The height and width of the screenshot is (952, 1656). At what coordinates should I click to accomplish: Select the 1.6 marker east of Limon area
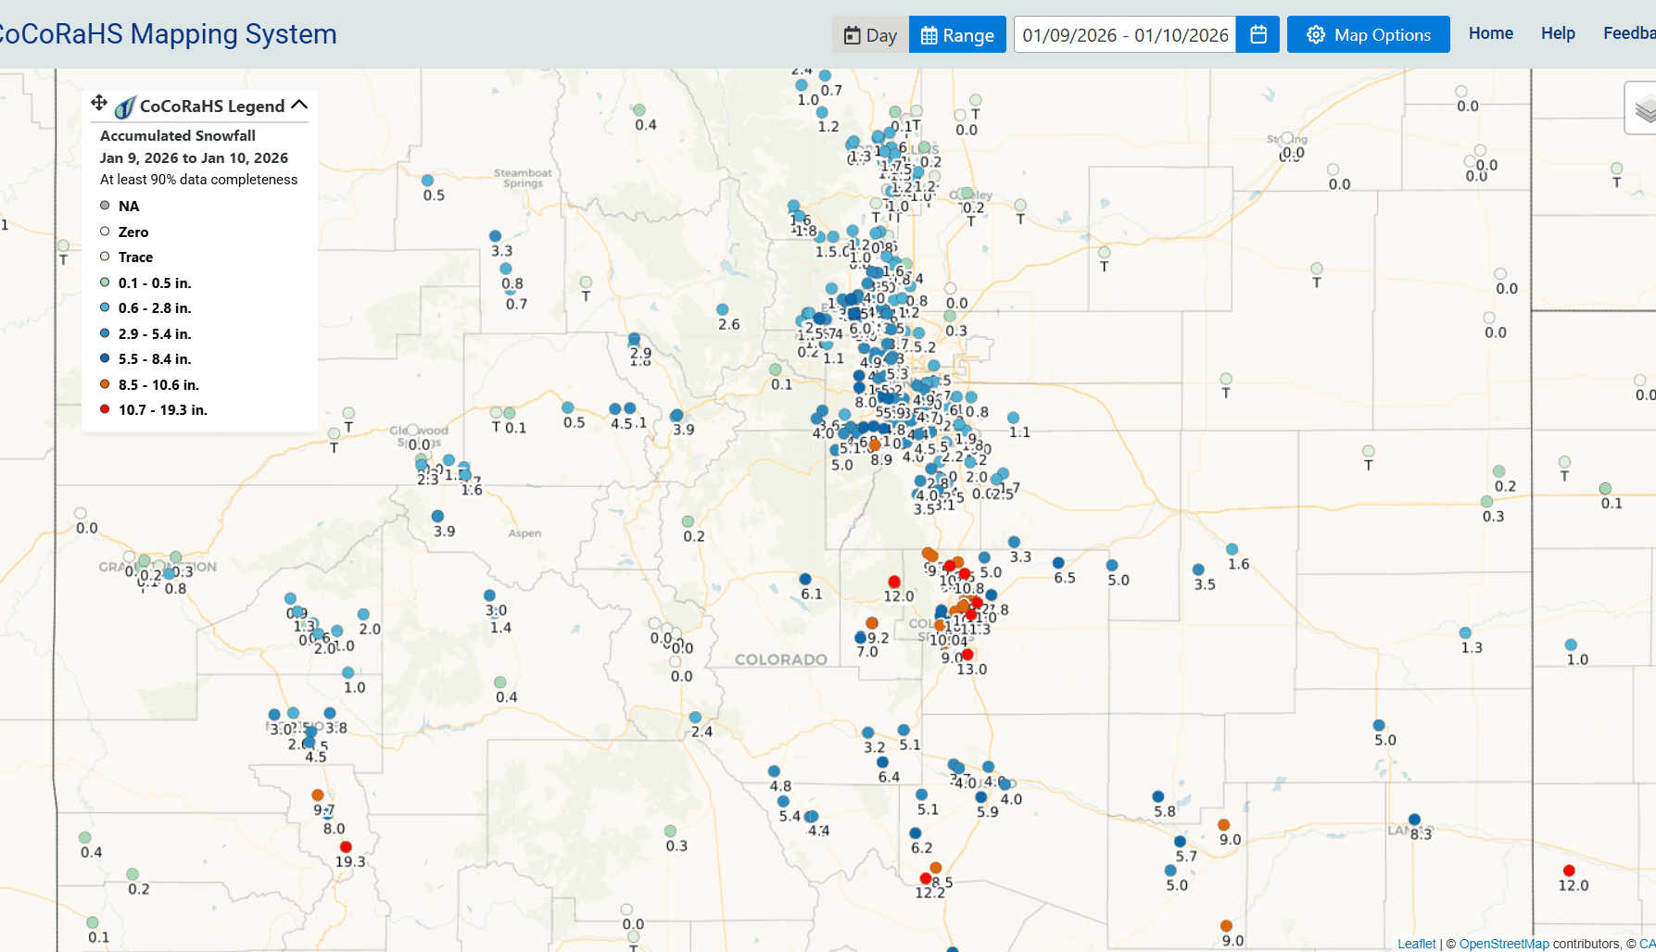click(1232, 549)
